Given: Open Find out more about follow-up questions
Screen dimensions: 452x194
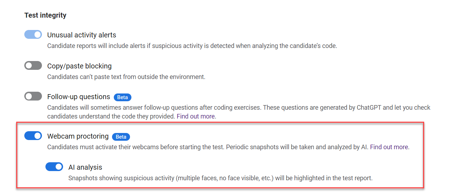Looking at the screenshot, I should click(x=196, y=116).
